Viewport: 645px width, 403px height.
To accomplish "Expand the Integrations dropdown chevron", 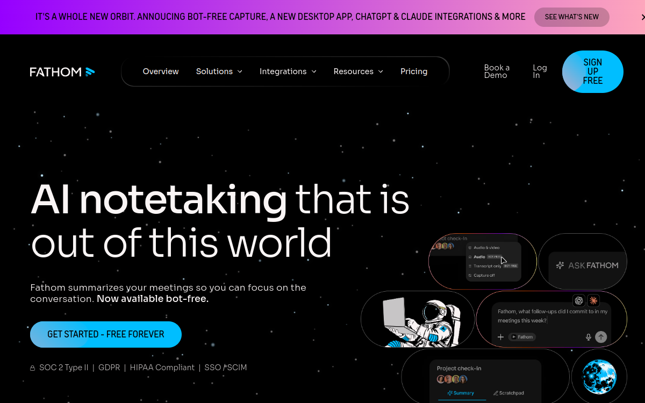I will [x=314, y=71].
